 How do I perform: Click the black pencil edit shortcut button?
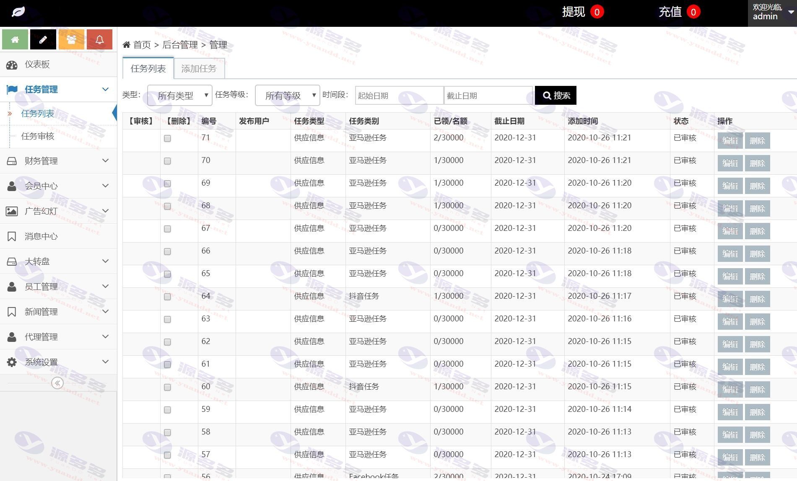(x=43, y=39)
